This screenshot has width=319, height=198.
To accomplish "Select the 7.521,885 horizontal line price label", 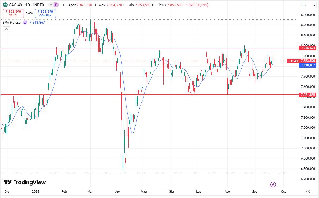I will coord(307,95).
